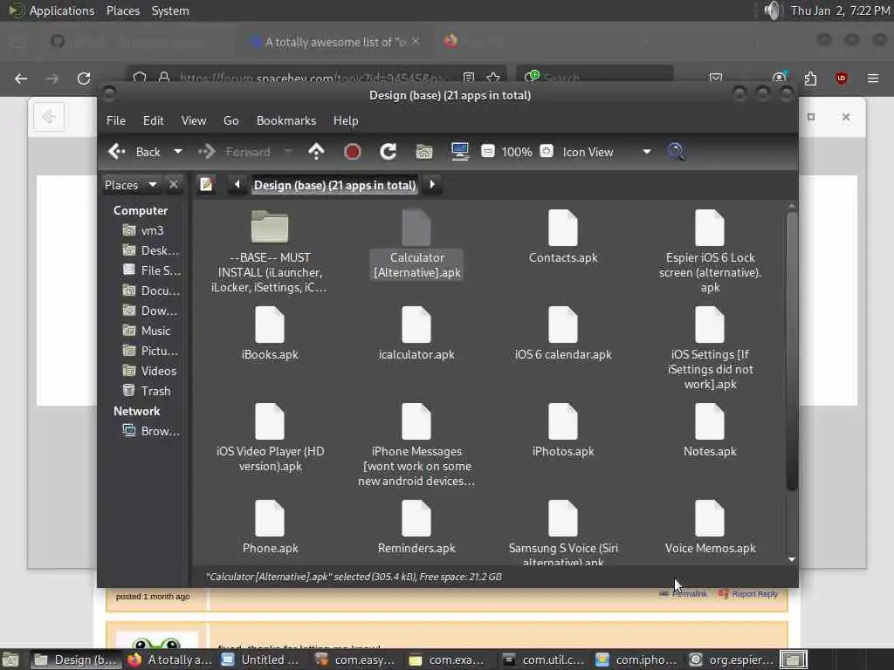Open the System menu in top panel

170,10
